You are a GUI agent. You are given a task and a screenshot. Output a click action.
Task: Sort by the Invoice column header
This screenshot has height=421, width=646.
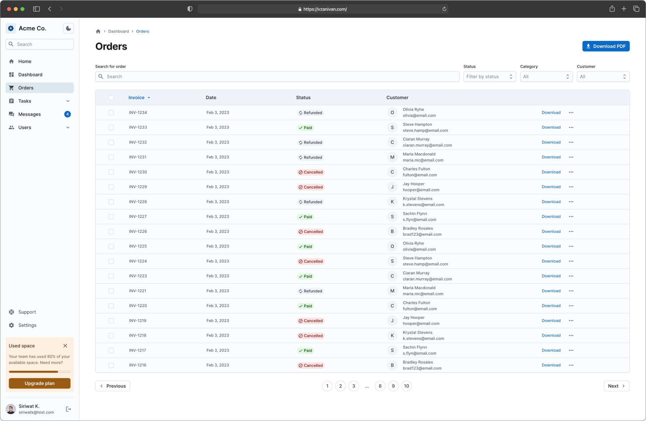(139, 98)
